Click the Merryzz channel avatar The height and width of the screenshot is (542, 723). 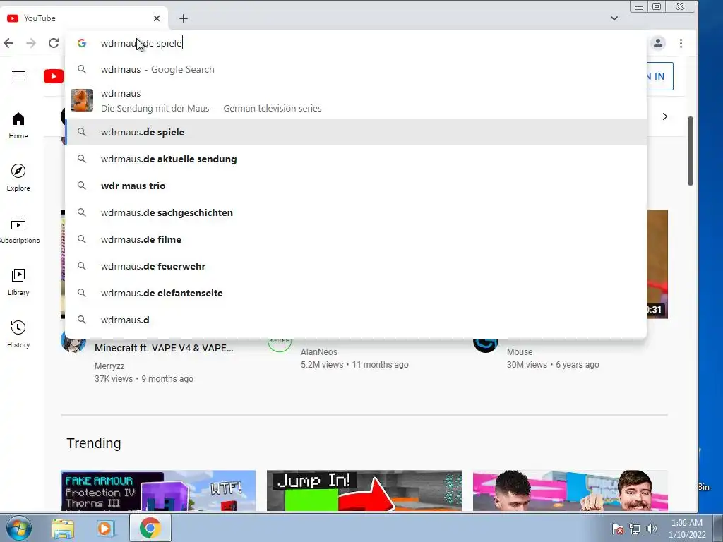click(x=73, y=344)
